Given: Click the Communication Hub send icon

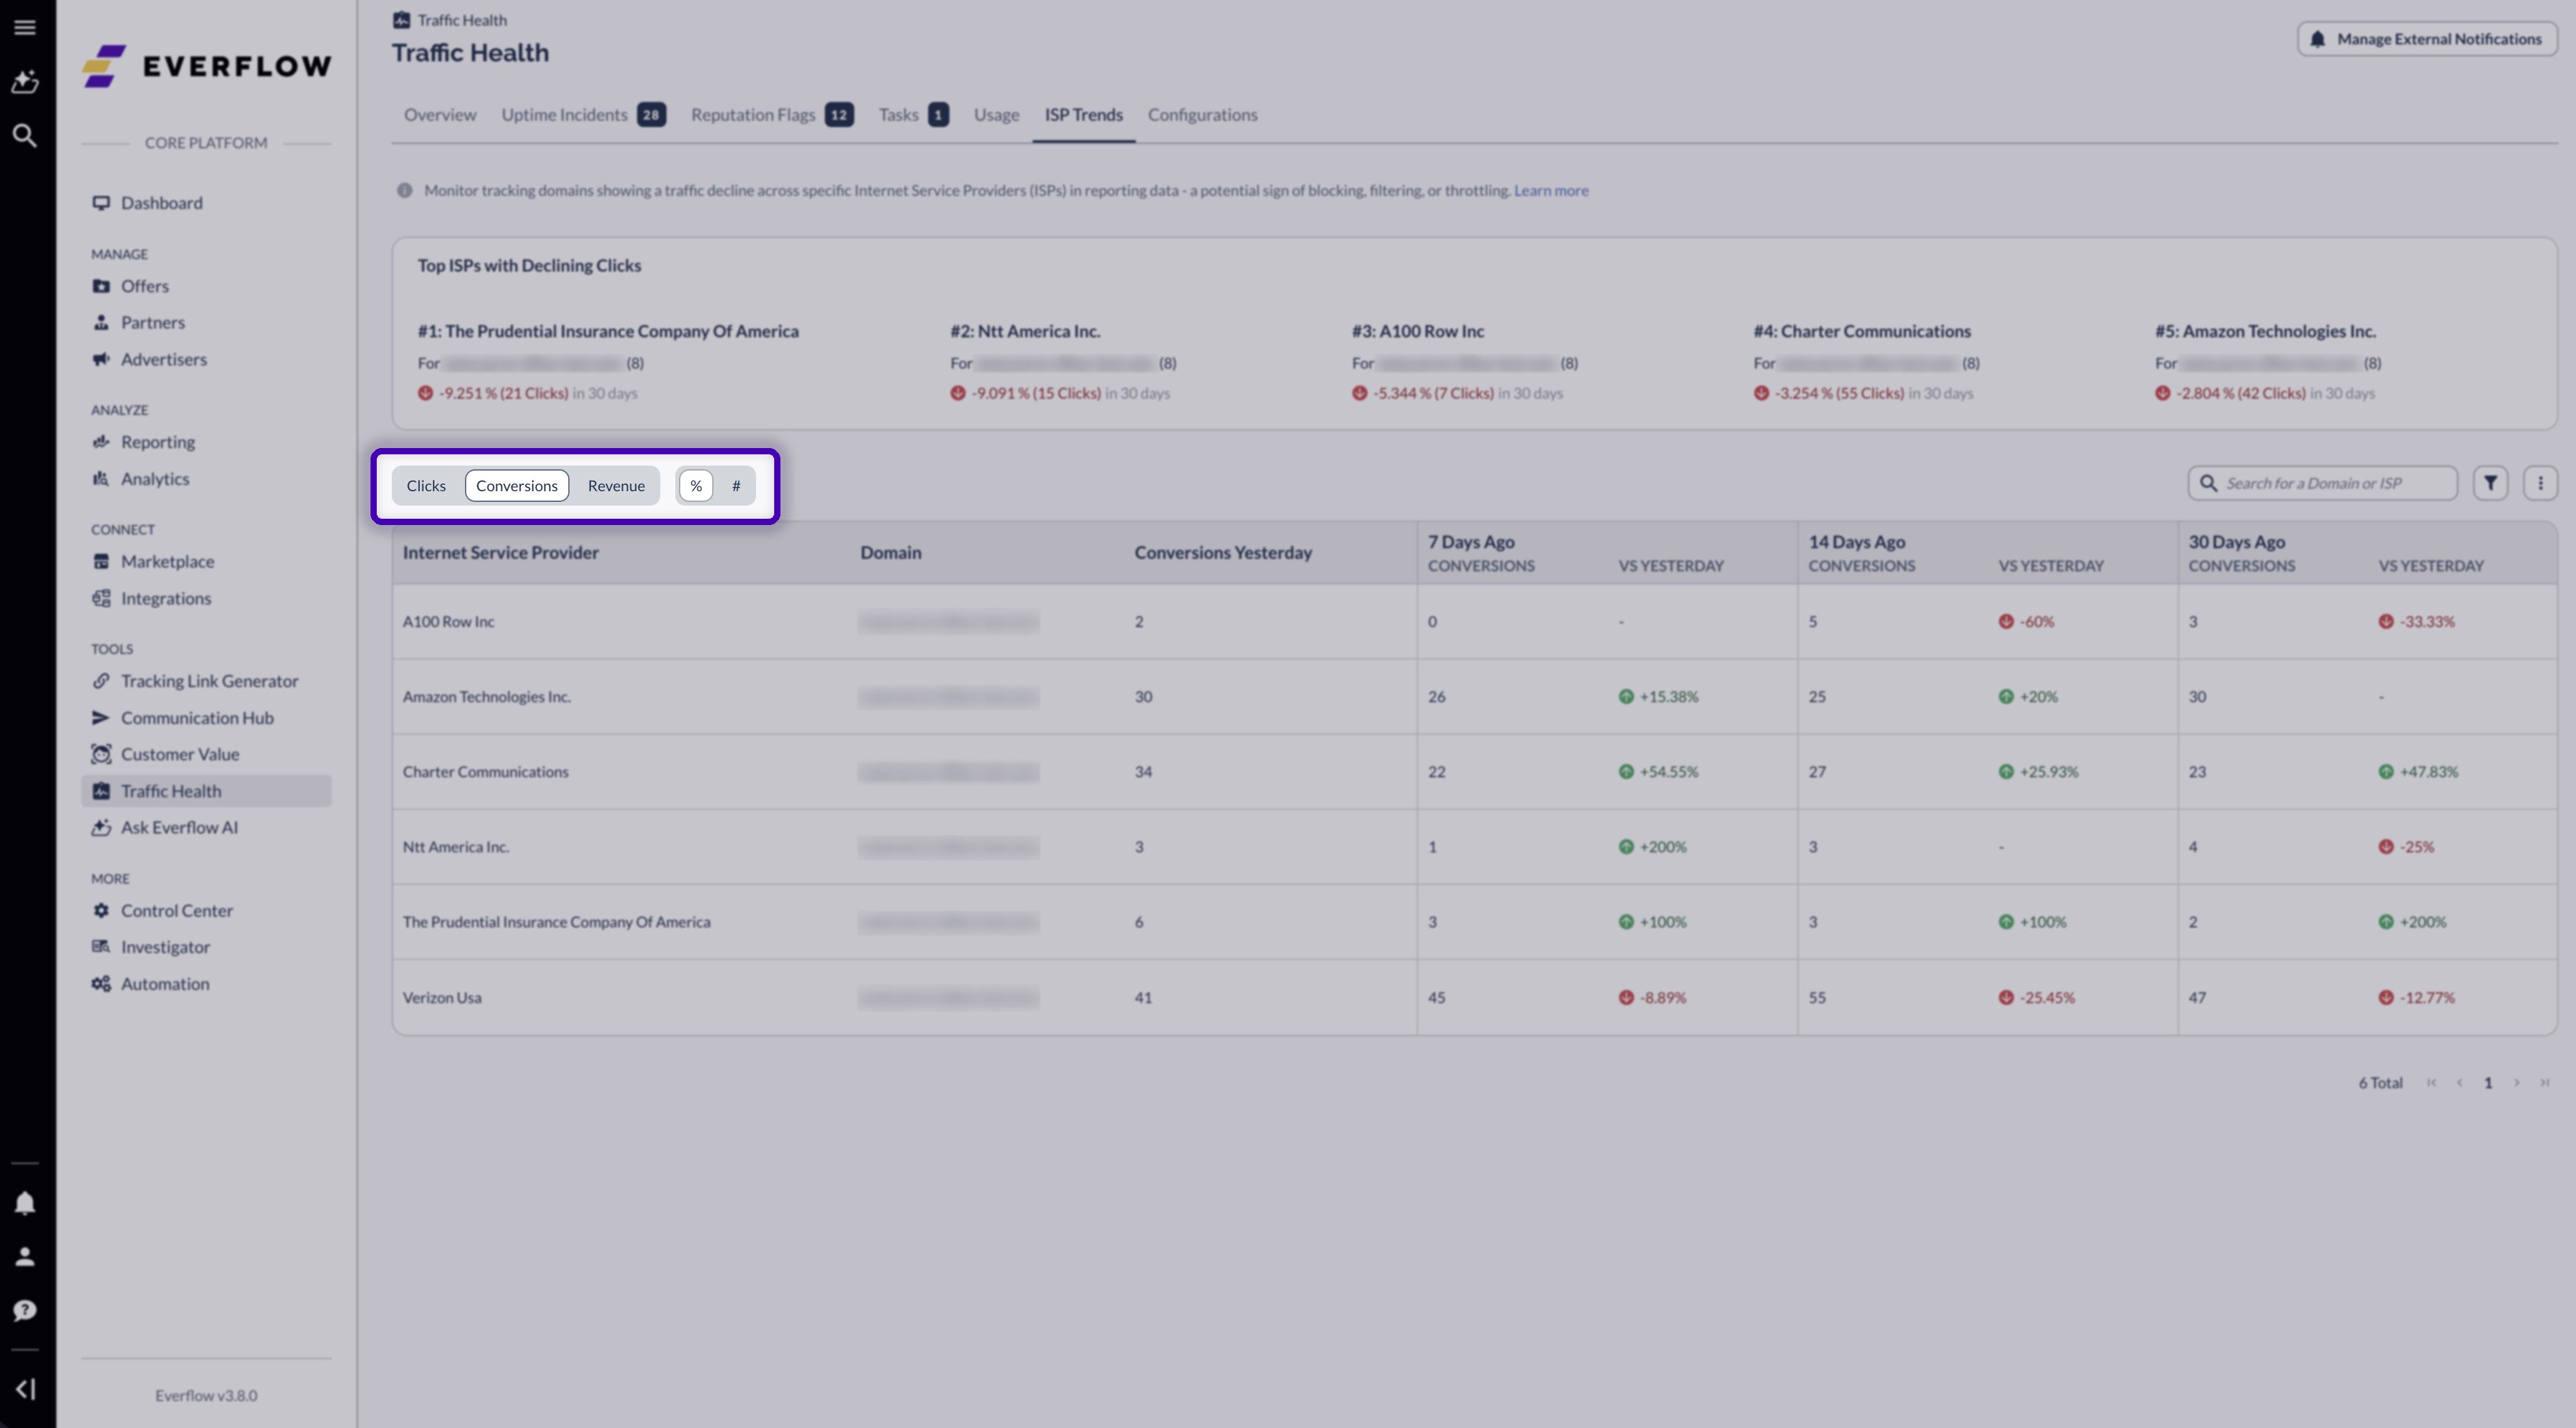Looking at the screenshot, I should pos(101,718).
